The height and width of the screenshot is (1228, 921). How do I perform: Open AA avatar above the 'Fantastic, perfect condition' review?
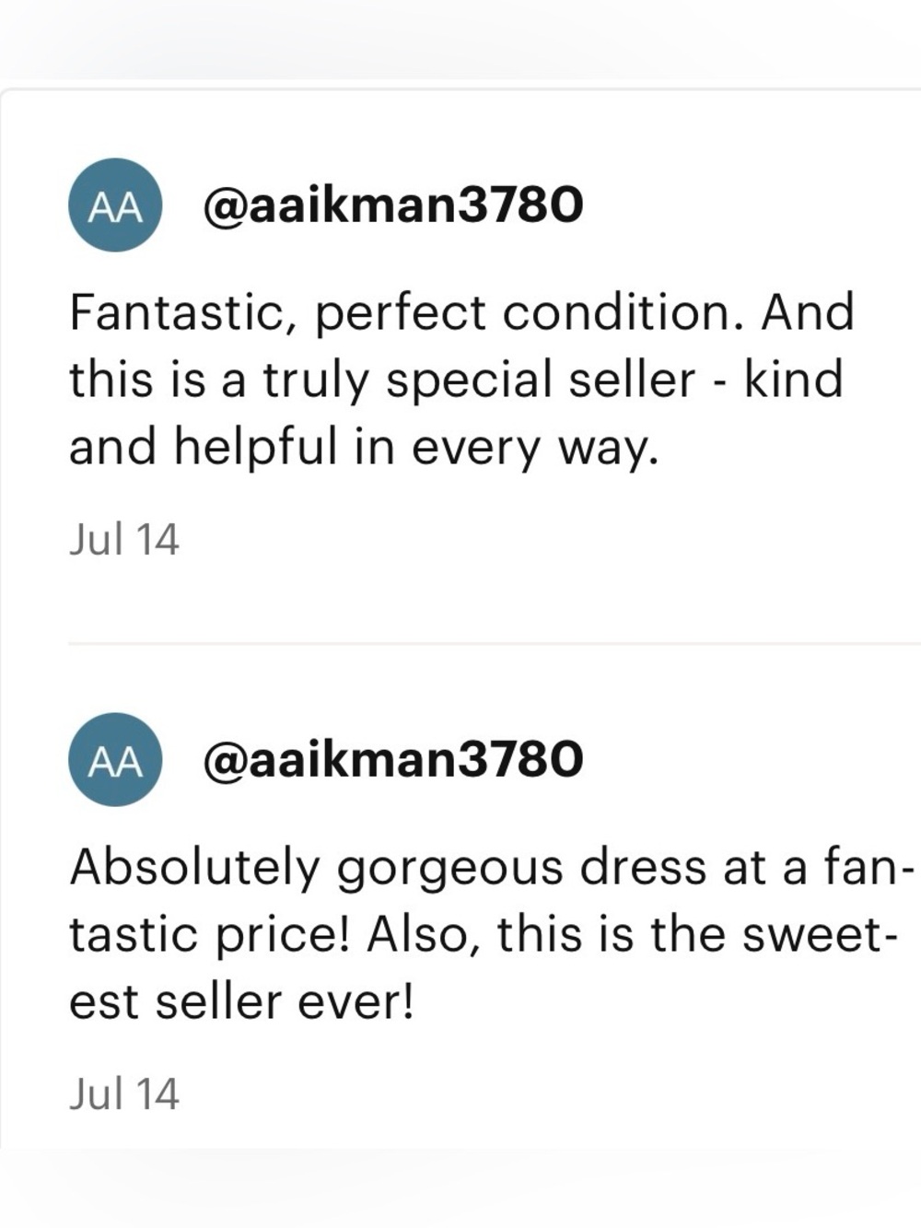click(115, 205)
